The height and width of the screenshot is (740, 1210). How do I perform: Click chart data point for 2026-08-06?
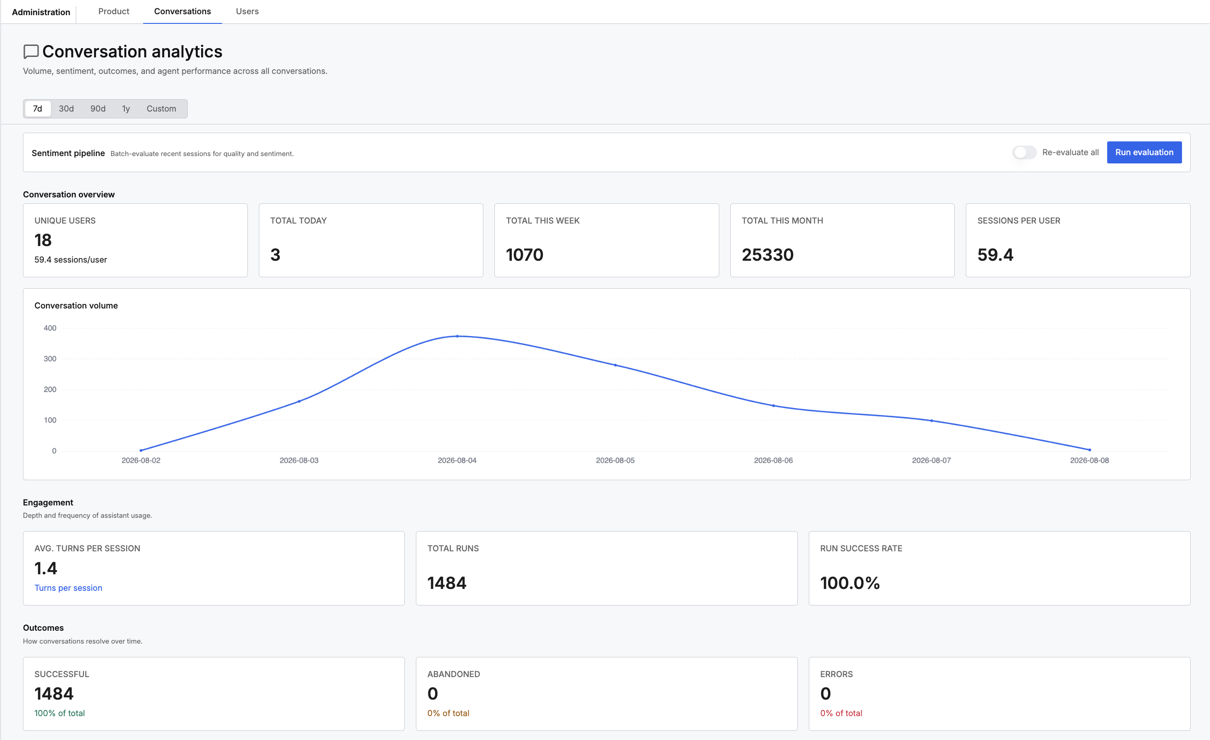[773, 406]
